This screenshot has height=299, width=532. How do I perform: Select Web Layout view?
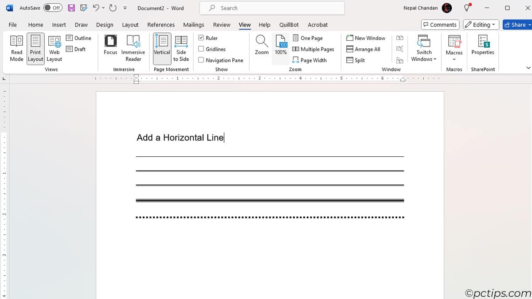(54, 48)
